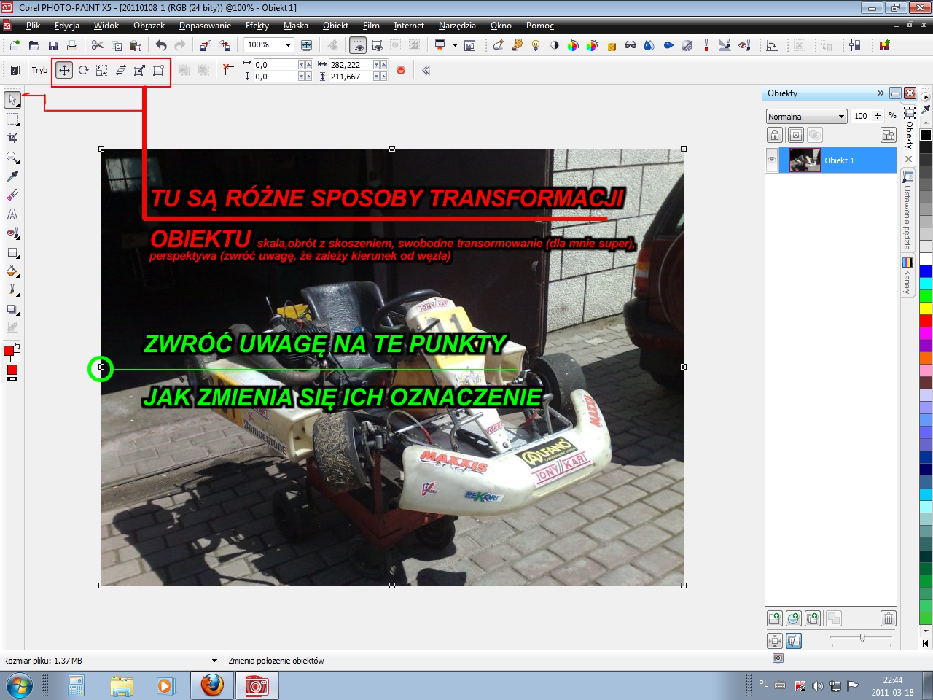The width and height of the screenshot is (933, 700).
Task: Open the Normalna merge mode dropdown
Action: (x=841, y=117)
